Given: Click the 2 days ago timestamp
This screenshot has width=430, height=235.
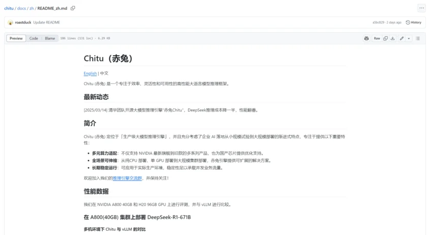Looking at the screenshot, I should click(394, 23).
